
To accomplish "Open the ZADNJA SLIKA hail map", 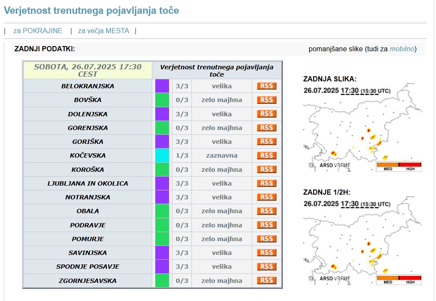I will point(362,133).
